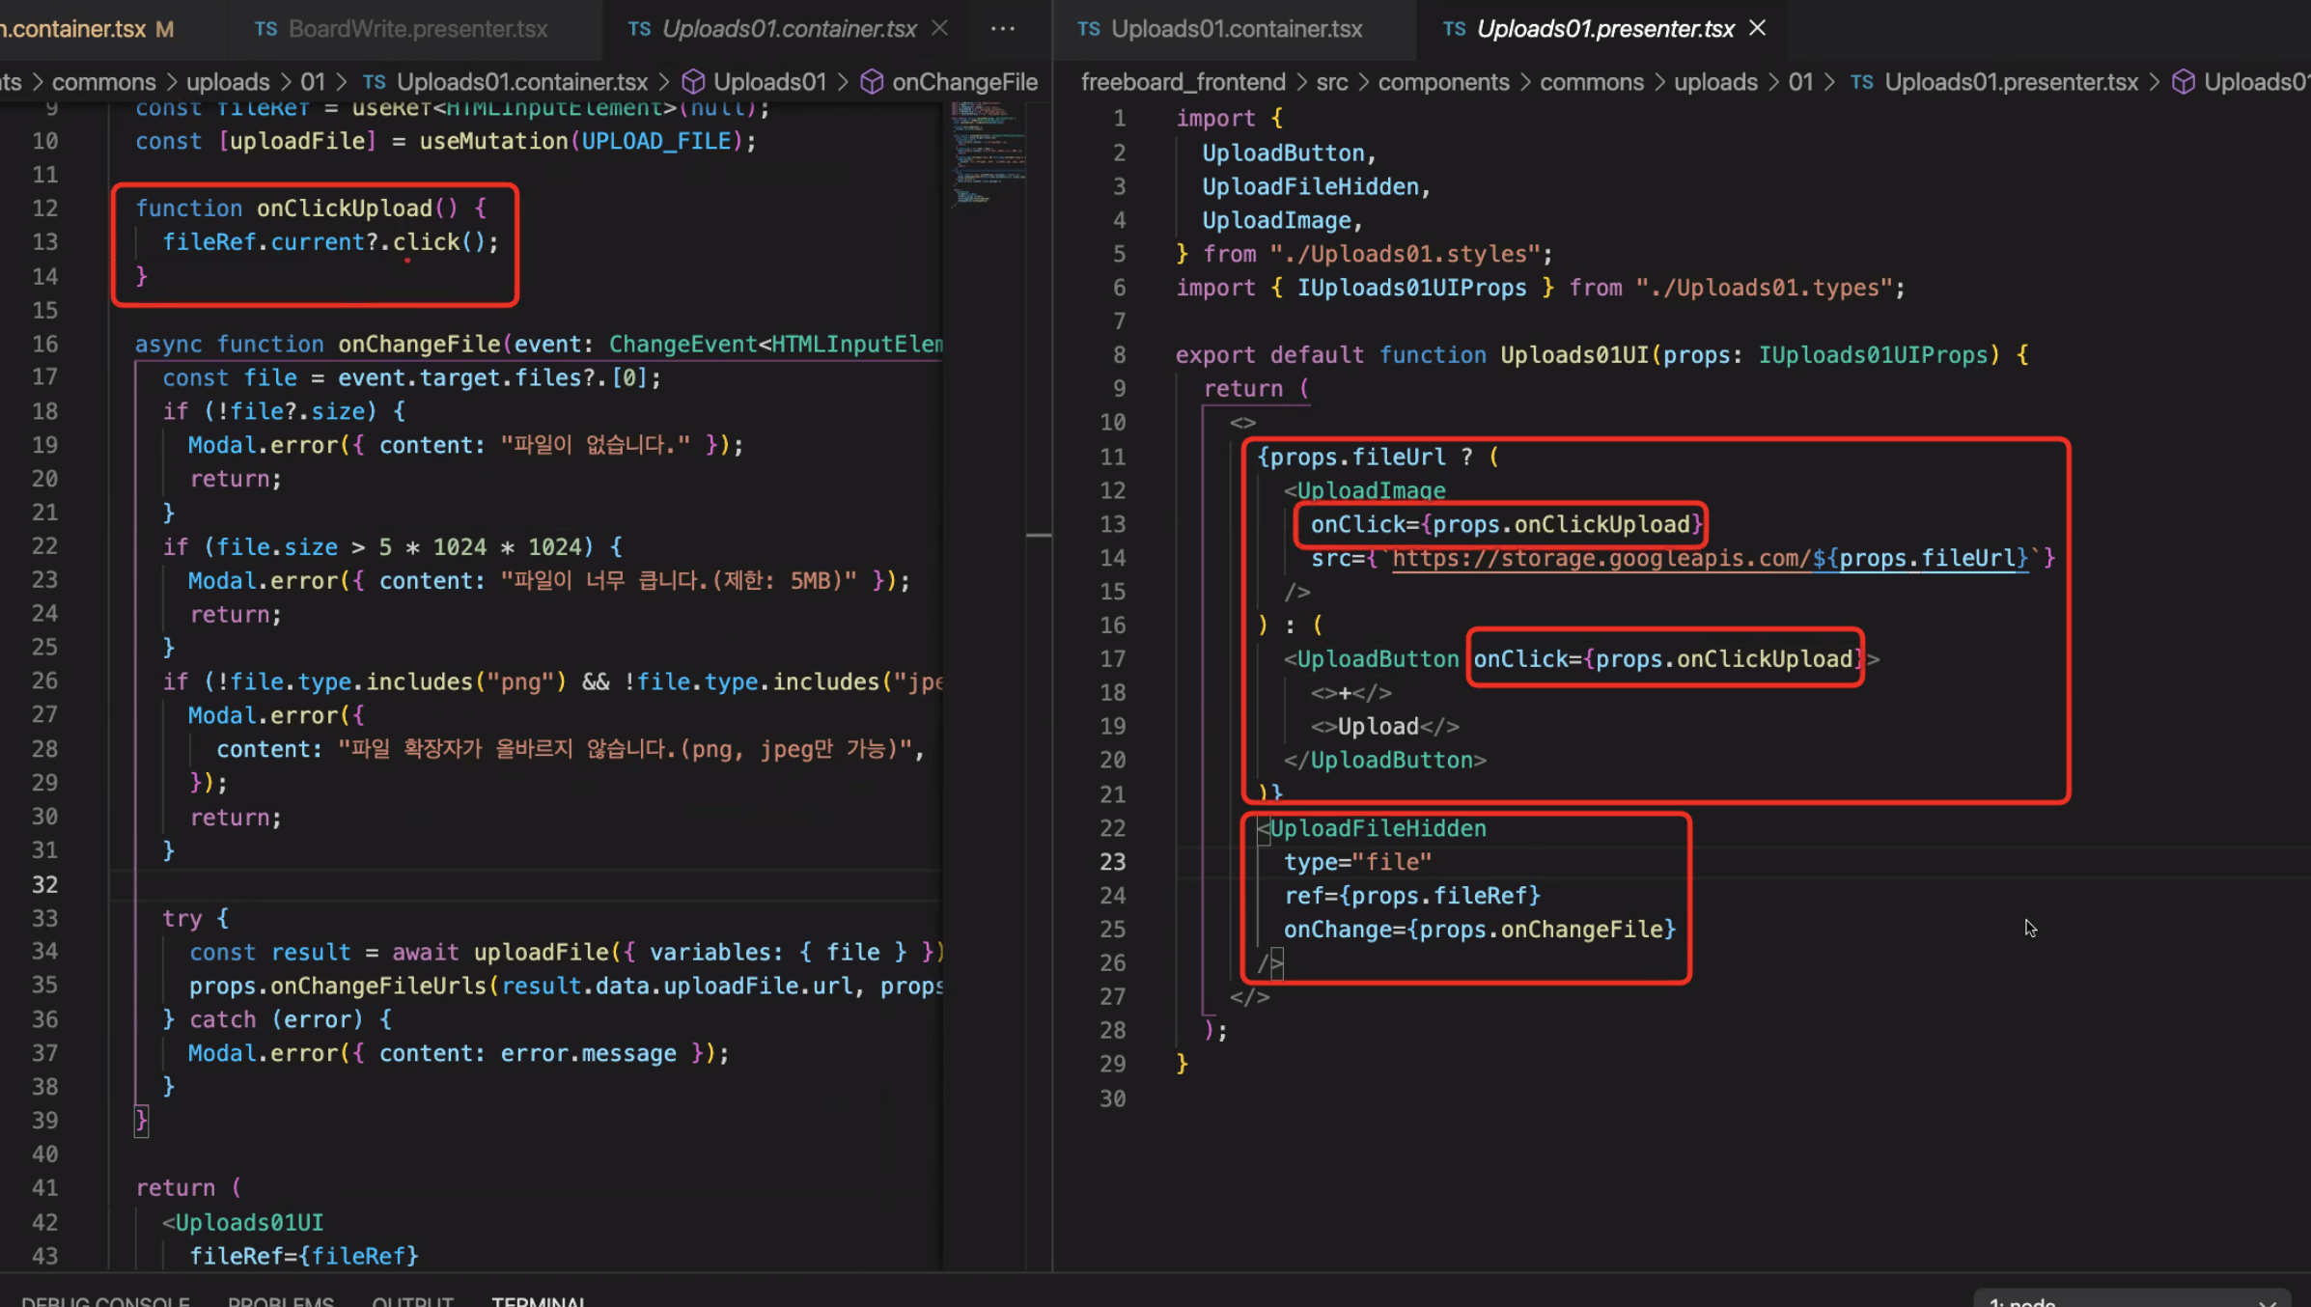This screenshot has height=1307, width=2311.
Task: Click the TS icon beside the right Uploads01.container.tsx tab
Action: pos(1088,29)
